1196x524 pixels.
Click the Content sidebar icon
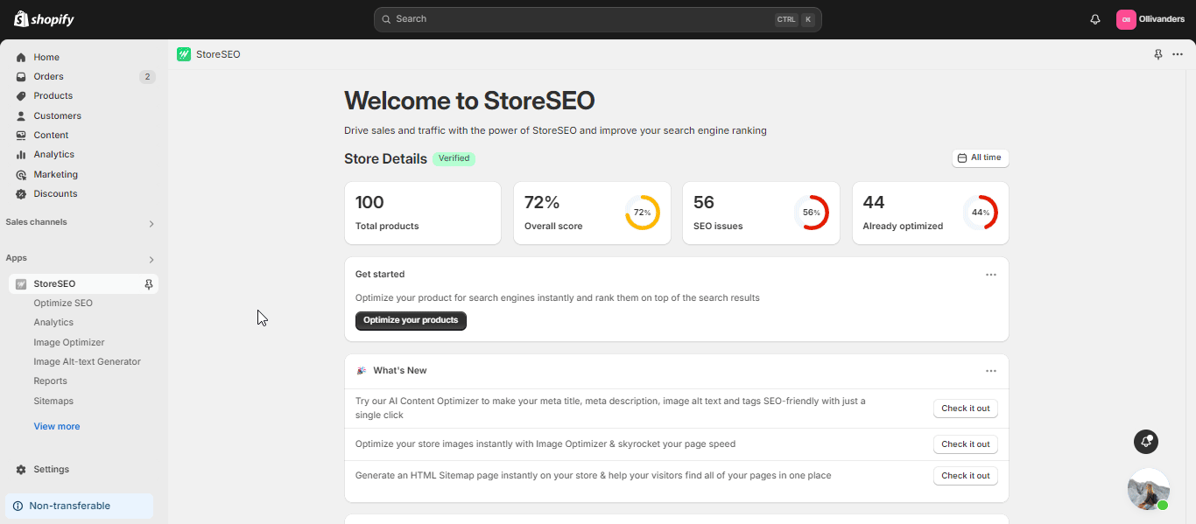coord(21,136)
